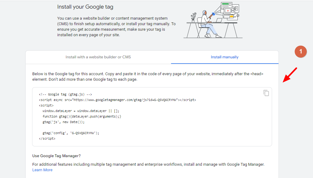
Task: Click the opening script tag line
Action: pos(46,105)
